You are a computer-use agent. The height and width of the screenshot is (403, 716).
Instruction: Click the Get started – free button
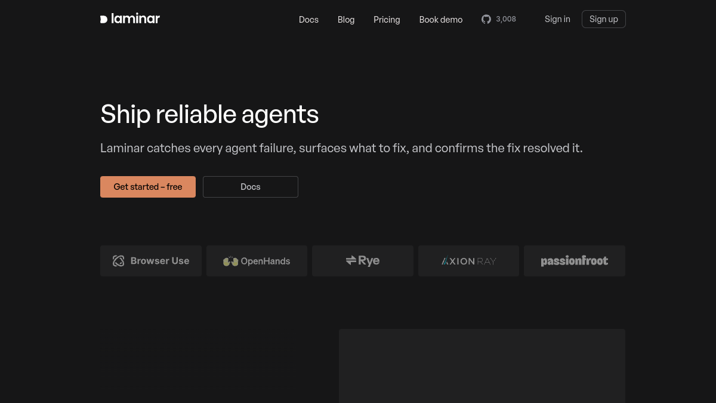148,187
